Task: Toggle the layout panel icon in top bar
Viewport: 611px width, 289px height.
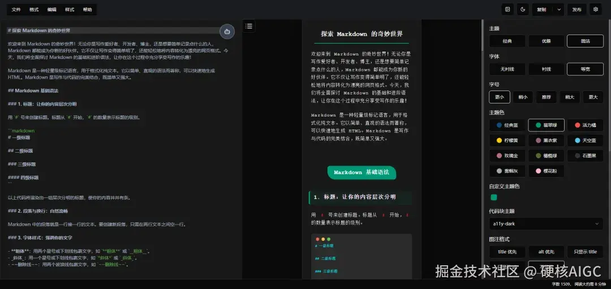Action: (507, 10)
